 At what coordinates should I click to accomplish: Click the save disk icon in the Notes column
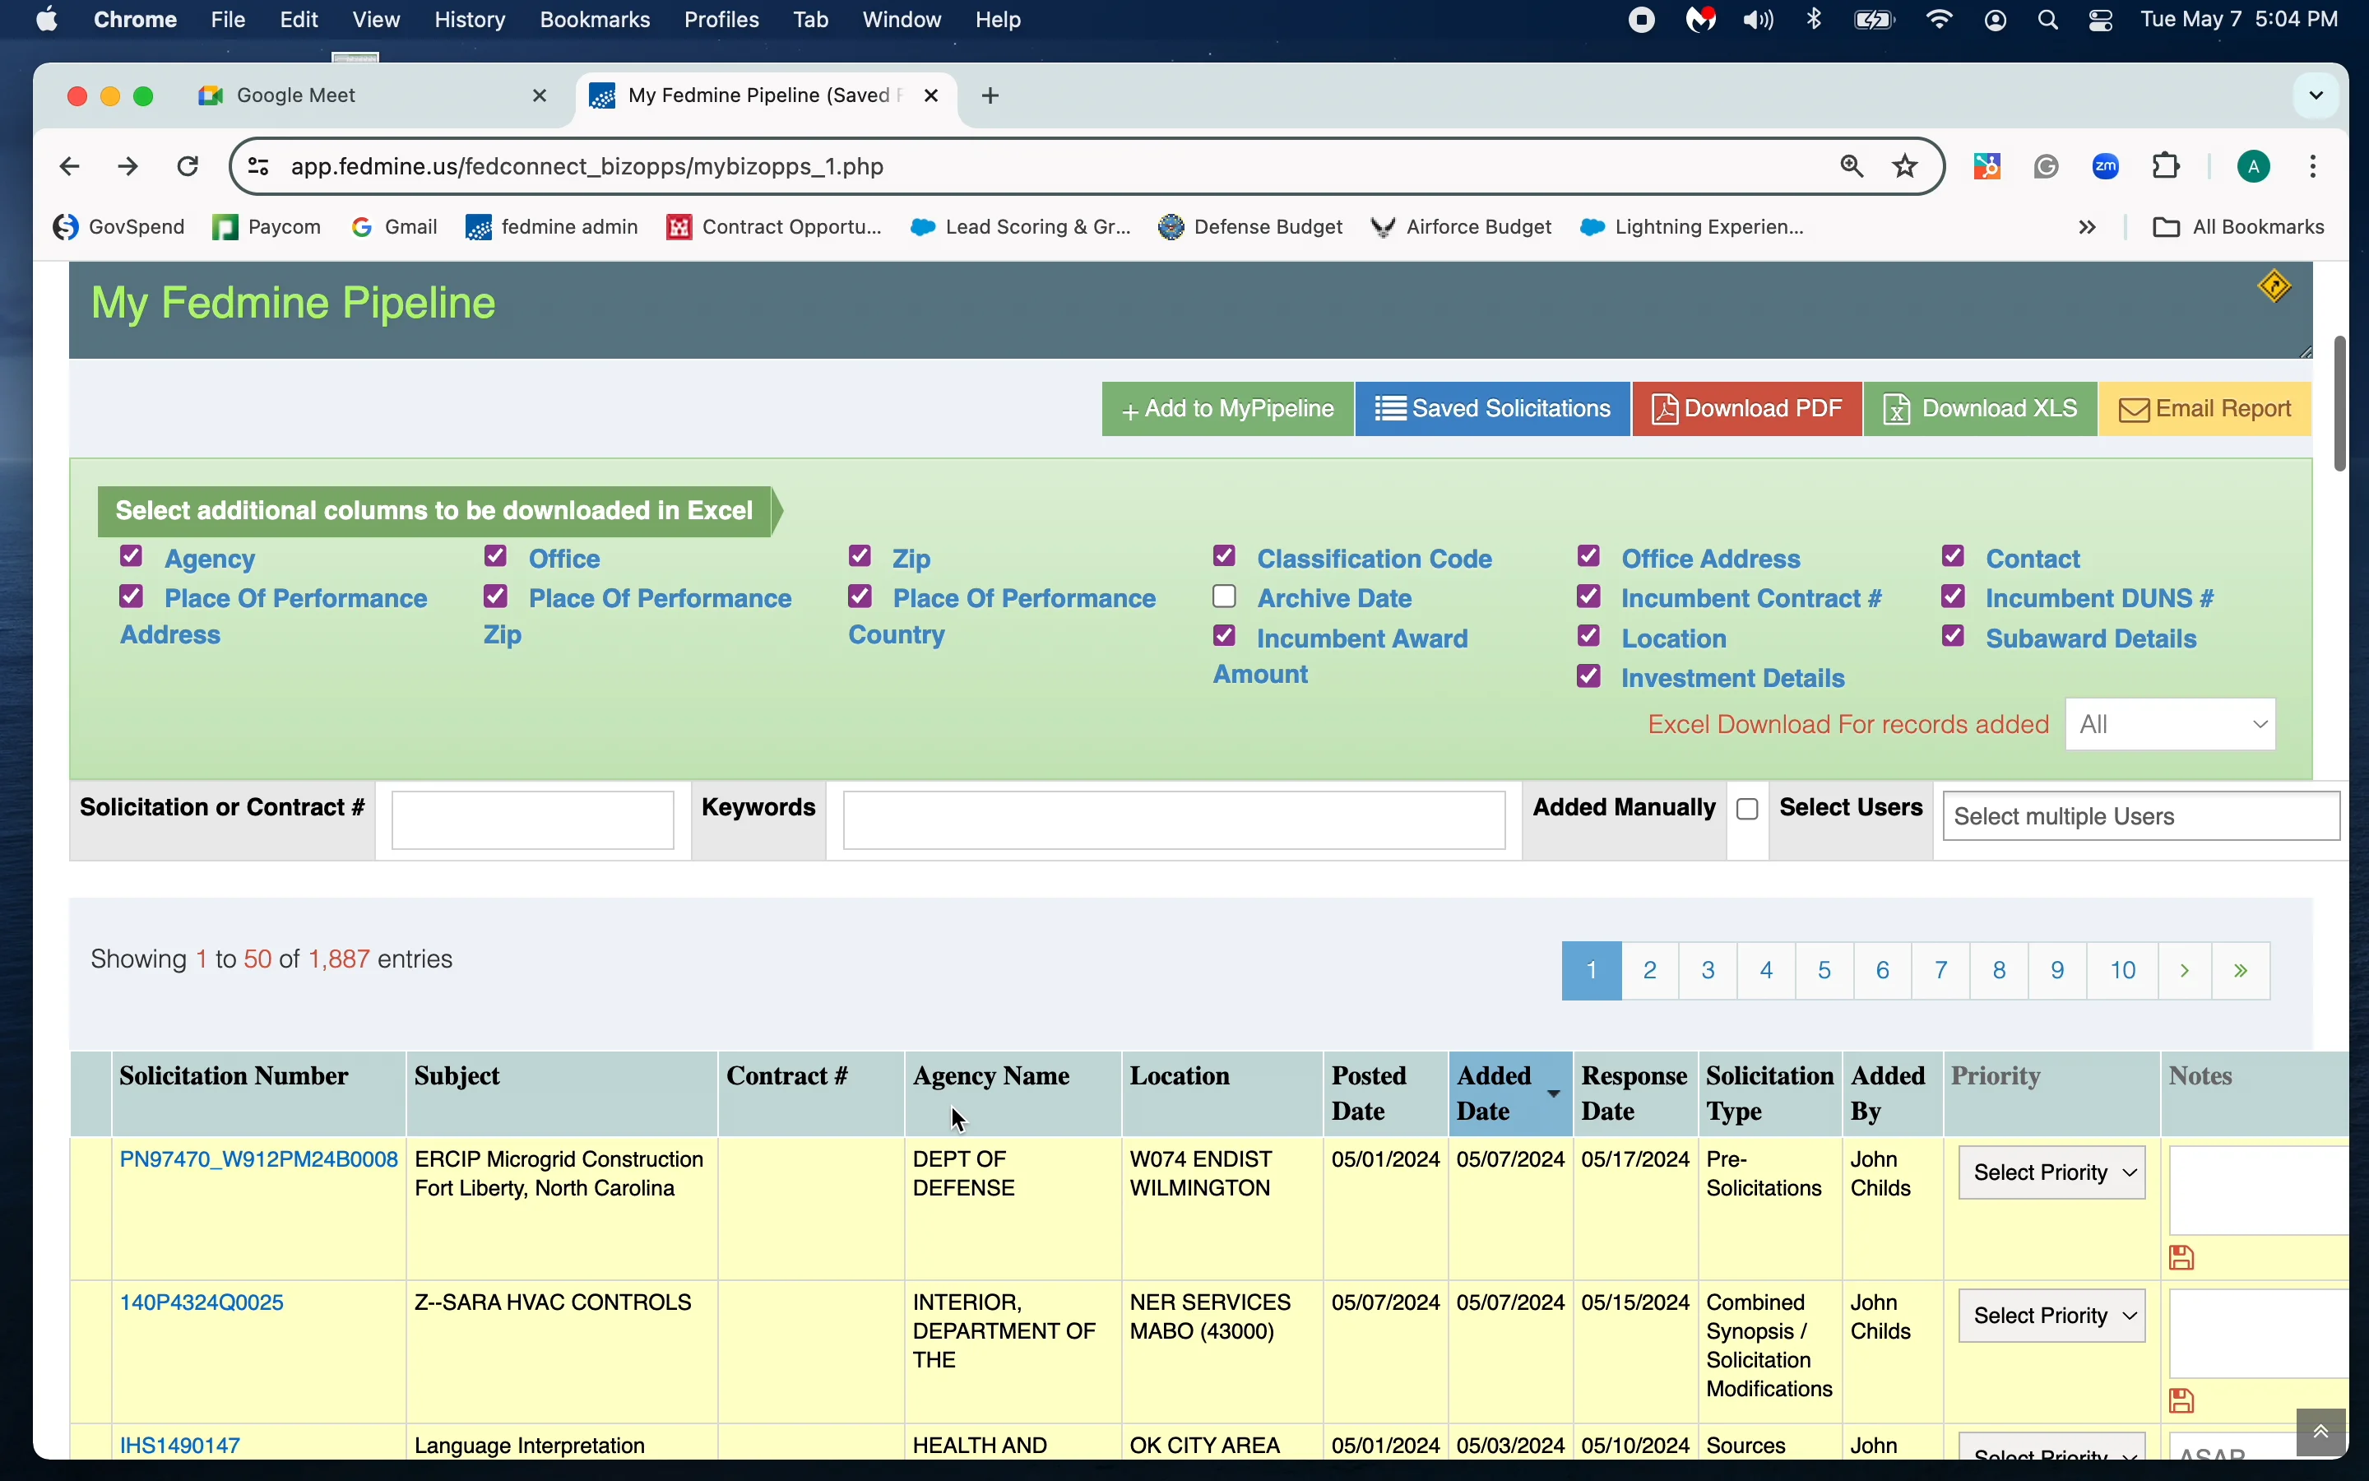pyautogui.click(x=2183, y=1259)
